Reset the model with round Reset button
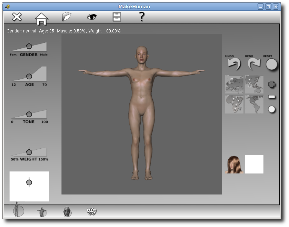Image resolution: width=289 pixels, height=227 pixels. click(271, 65)
